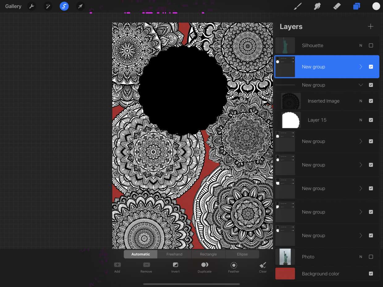Image resolution: width=383 pixels, height=287 pixels.
Task: Close the Layers panel icon
Action: [x=356, y=6]
